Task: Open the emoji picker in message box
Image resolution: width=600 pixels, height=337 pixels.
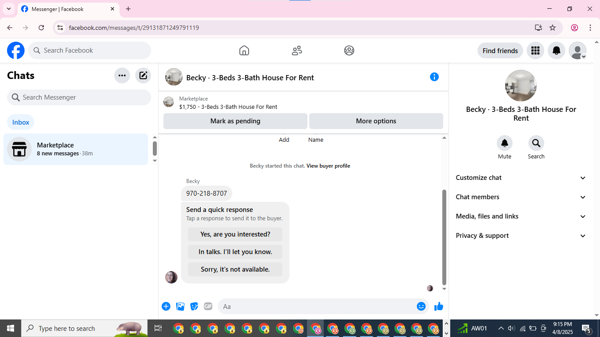Action: (x=421, y=306)
